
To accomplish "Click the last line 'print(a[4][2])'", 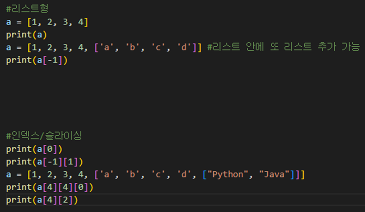I will point(42,200).
